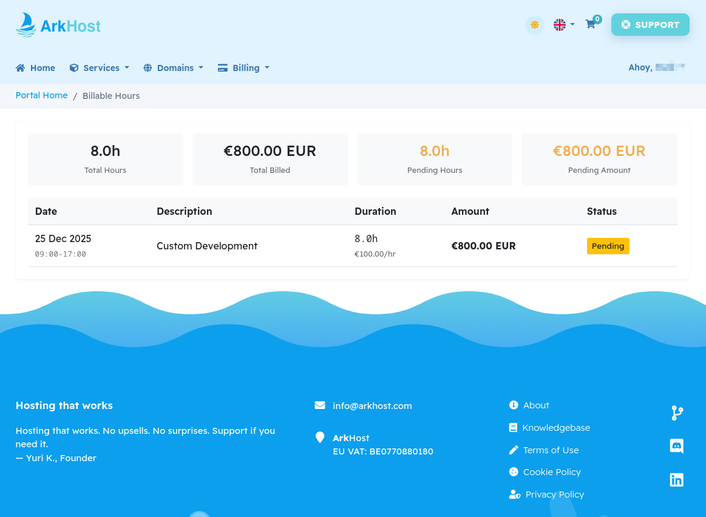Click the Support button
Viewport: 706px width, 517px height.
[x=650, y=25]
